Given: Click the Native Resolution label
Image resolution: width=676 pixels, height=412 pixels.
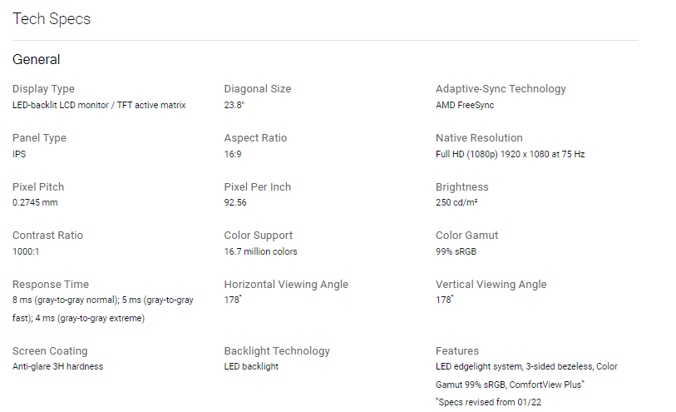Looking at the screenshot, I should tap(479, 138).
